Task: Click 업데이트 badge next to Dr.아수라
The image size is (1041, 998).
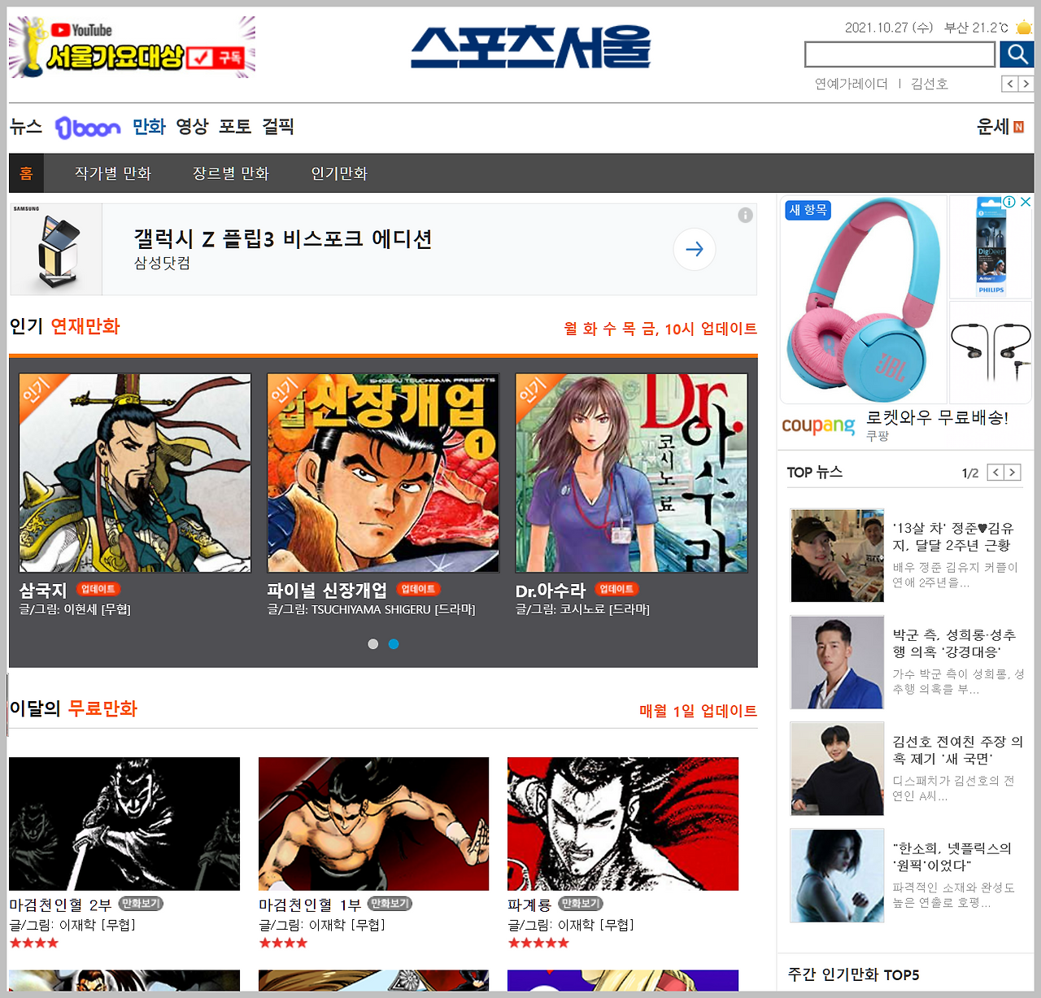Action: pos(617,589)
